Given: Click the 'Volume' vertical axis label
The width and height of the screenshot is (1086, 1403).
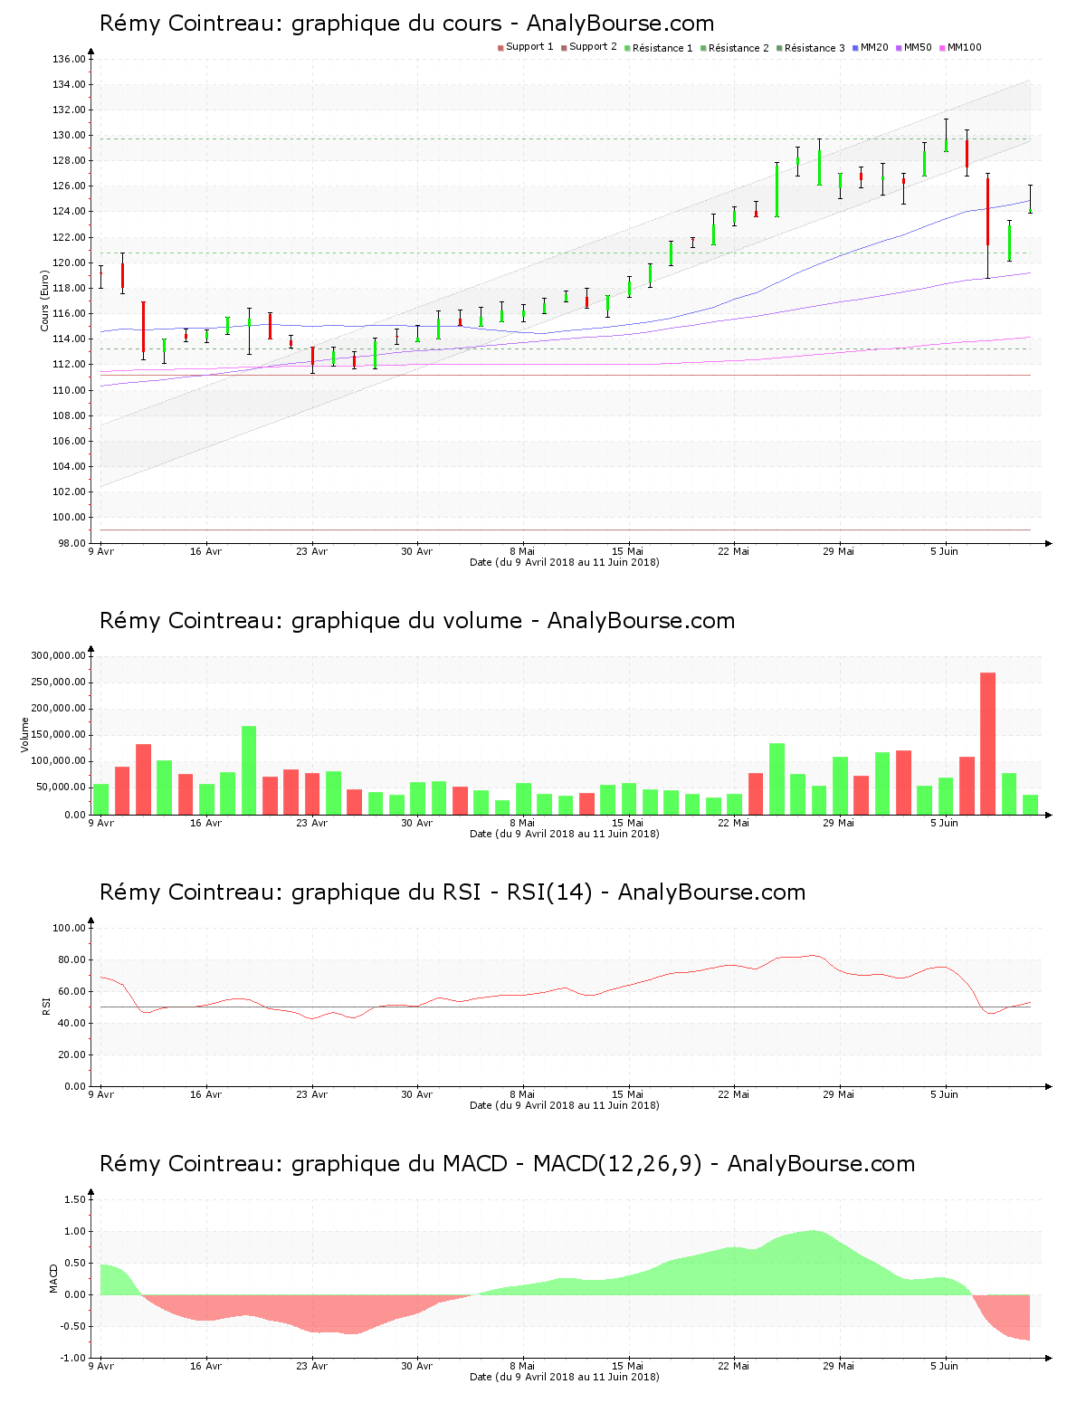Looking at the screenshot, I should click(24, 734).
